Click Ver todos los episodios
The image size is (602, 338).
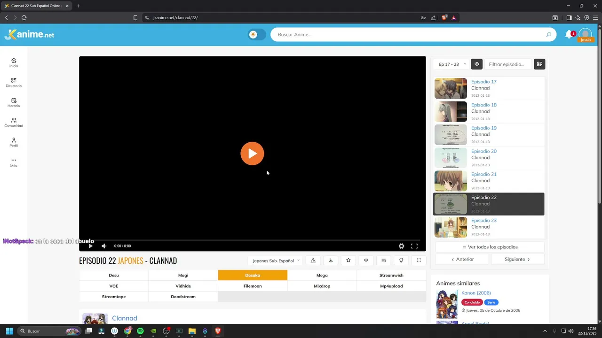pos(490,247)
